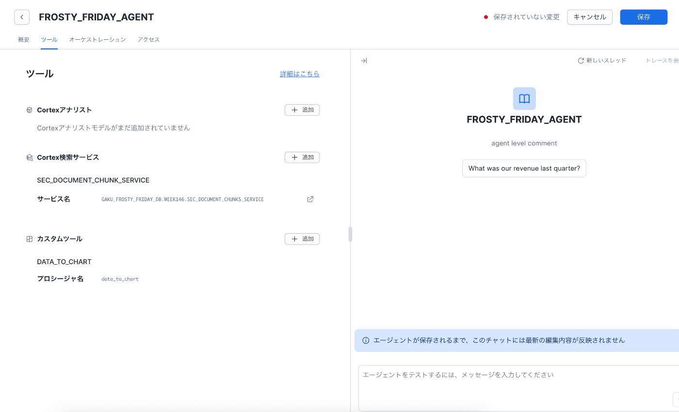The image size is (679, 412).
Task: Click the 保存 button
Action: click(x=644, y=17)
